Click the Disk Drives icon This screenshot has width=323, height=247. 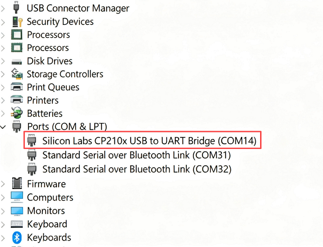pos(17,61)
